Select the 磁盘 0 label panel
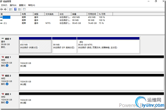Screen dimensions: 166x110 [x=9, y=45]
